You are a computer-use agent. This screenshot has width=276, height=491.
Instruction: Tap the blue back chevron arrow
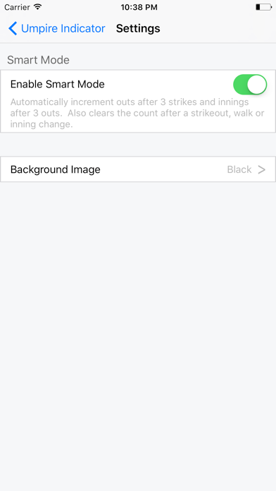click(x=13, y=28)
